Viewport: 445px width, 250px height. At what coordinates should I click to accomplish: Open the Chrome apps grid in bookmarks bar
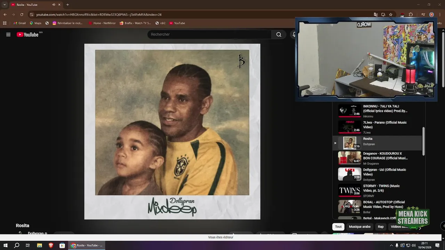(5, 23)
